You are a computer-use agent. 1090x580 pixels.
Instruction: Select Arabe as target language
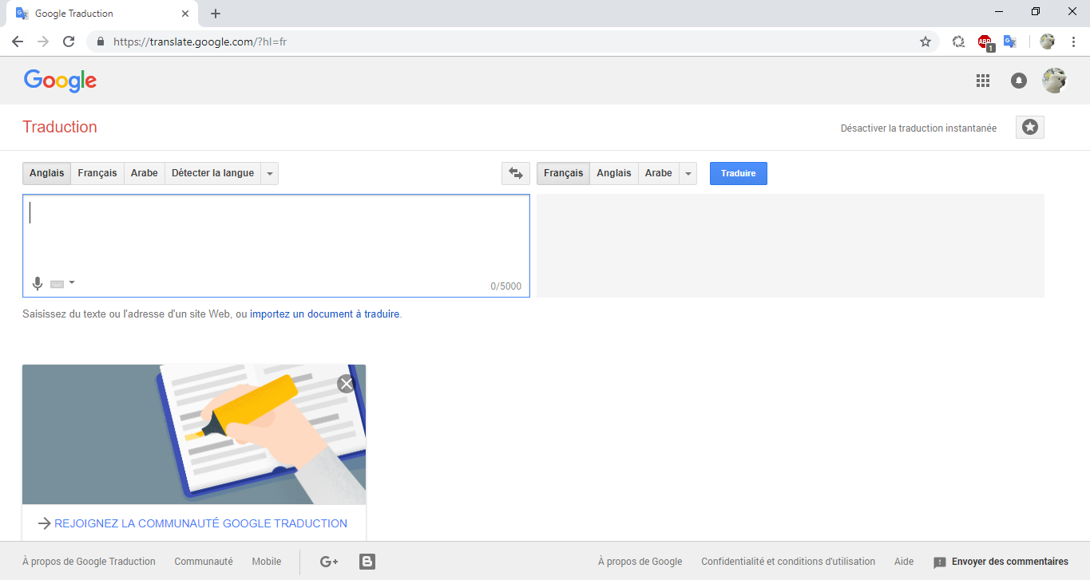659,173
